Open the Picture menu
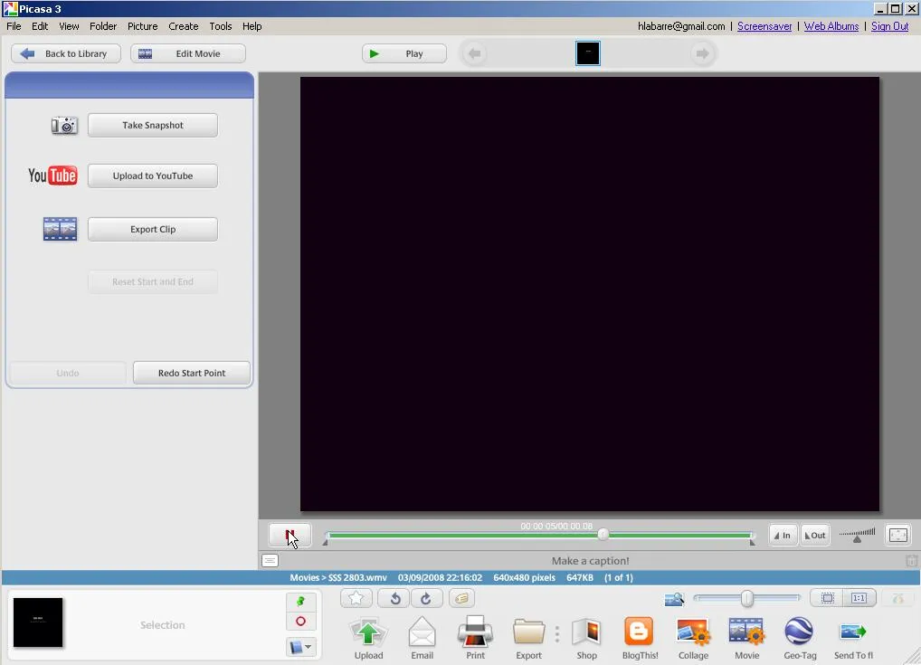Viewport: 921px width, 665px height. (x=143, y=26)
